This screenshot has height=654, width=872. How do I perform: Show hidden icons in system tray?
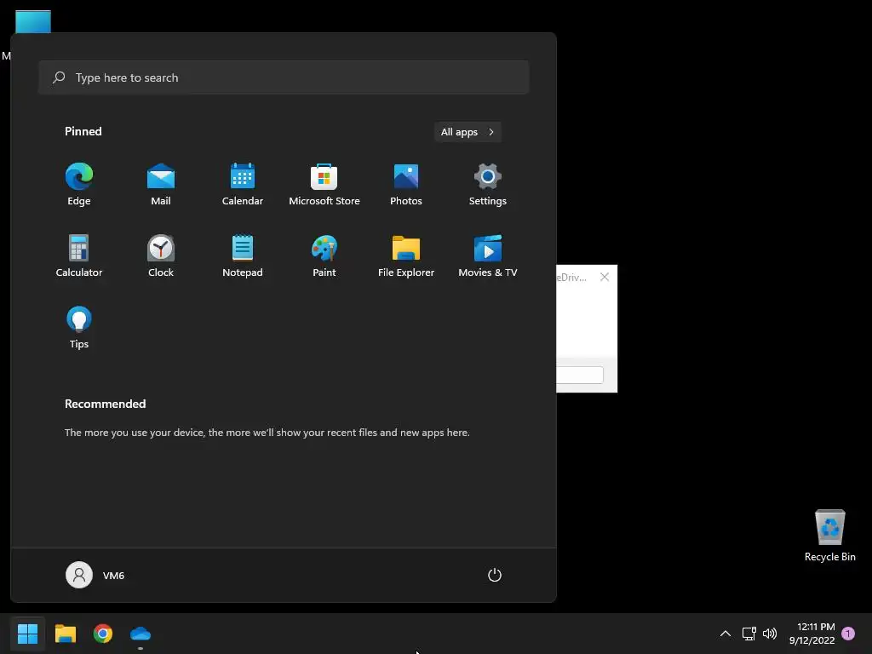[726, 634]
